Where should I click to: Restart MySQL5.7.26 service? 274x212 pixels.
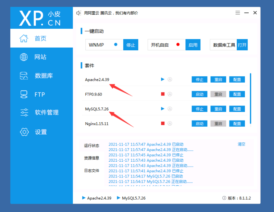[x=218, y=109]
